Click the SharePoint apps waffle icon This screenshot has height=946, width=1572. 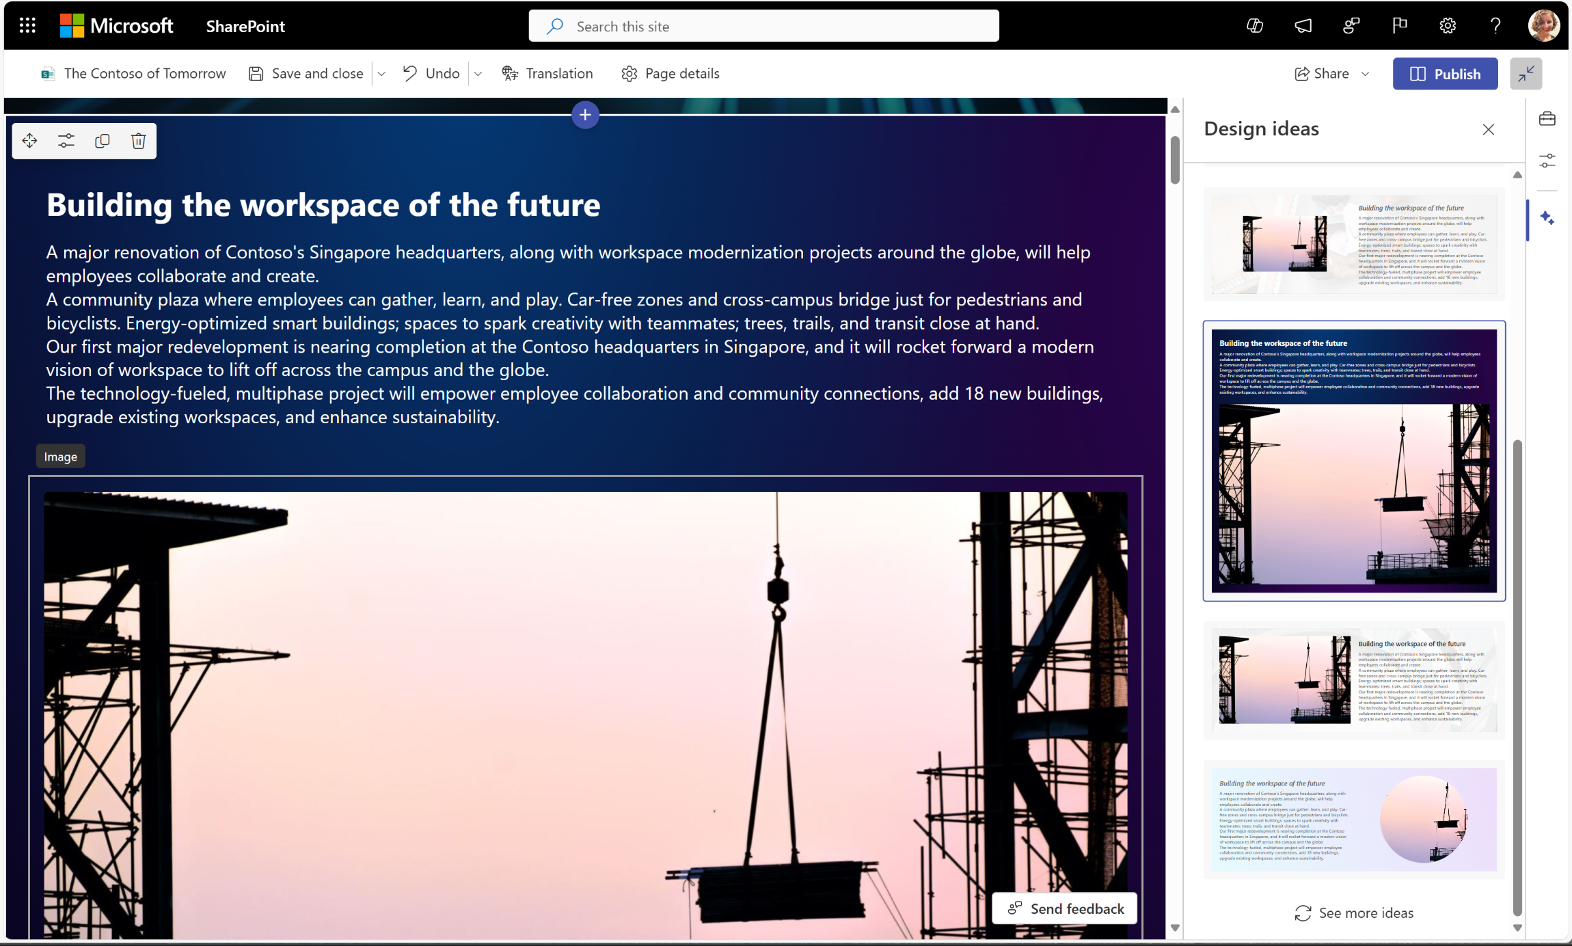click(27, 25)
